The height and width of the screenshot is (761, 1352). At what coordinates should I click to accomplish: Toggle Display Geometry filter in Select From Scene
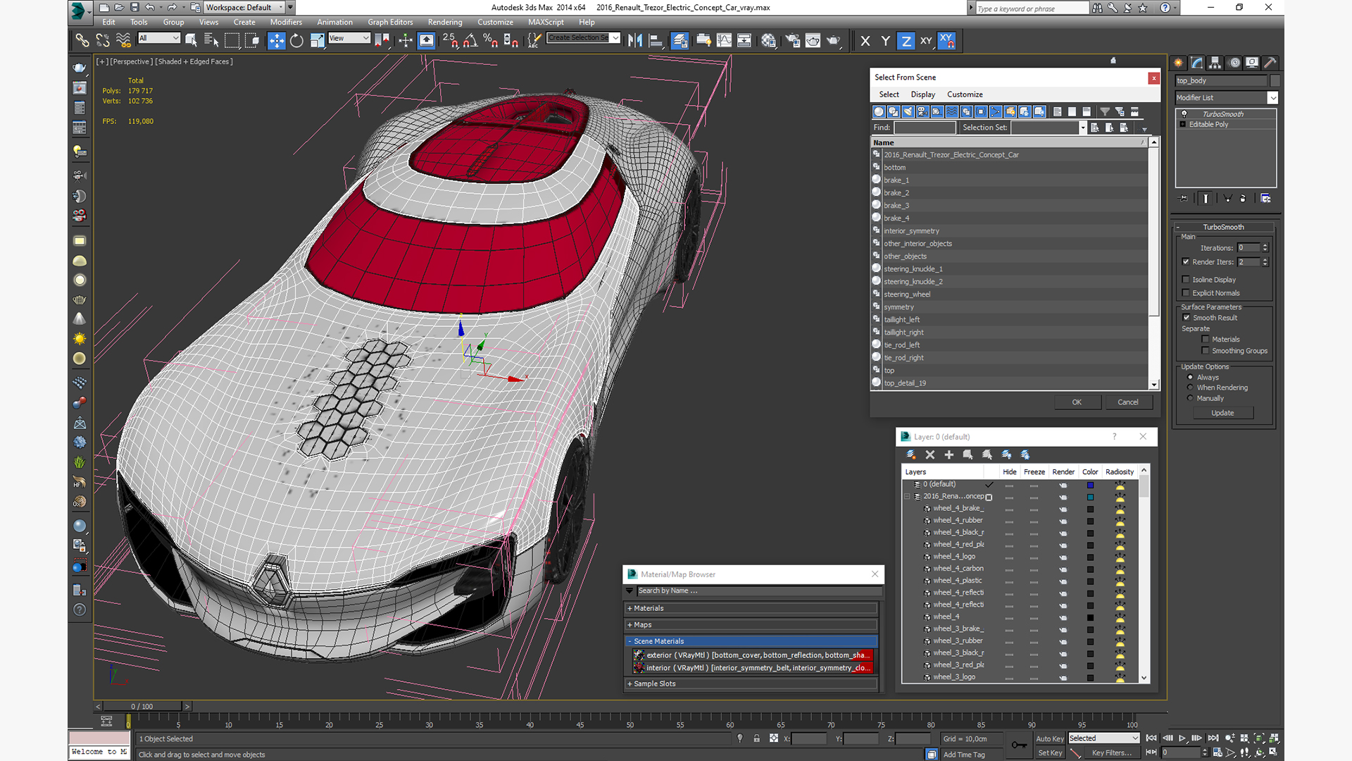click(879, 112)
